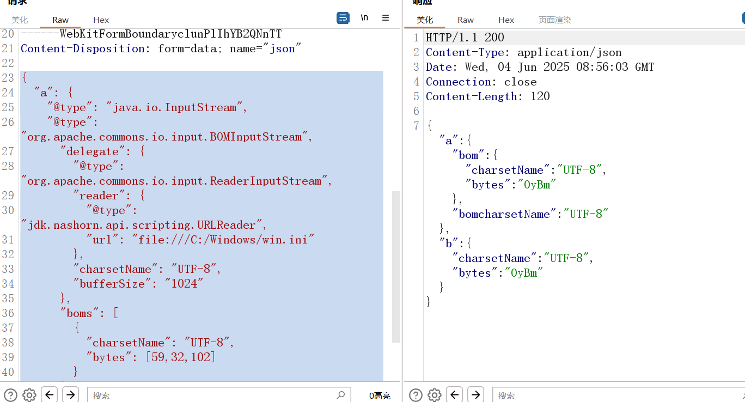Click magnifier icon in request search box
Screen dimensions: 745x402
coord(341,395)
